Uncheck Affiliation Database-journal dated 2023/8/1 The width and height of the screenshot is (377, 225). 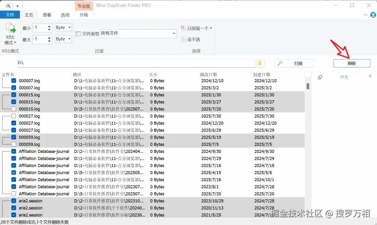point(14,187)
